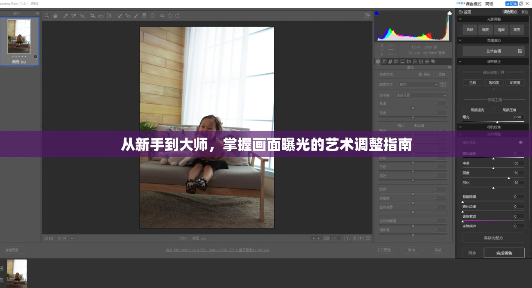Image resolution: width=532 pixels, height=288 pixels.
Task: Open the Tone Curve panel icon
Action: pyautogui.click(x=384, y=62)
